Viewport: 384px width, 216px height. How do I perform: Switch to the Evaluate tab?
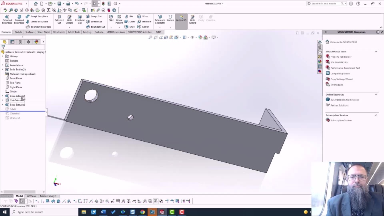(99, 32)
